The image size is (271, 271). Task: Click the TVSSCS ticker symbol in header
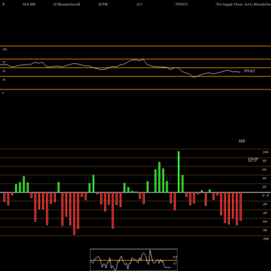coord(181,4)
